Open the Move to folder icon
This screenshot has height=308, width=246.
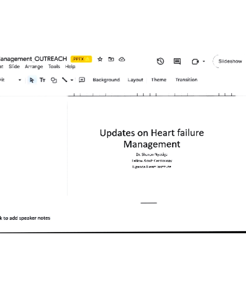point(111,59)
